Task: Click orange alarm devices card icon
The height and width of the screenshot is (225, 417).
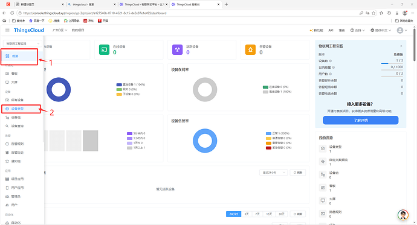Action: (x=250, y=49)
